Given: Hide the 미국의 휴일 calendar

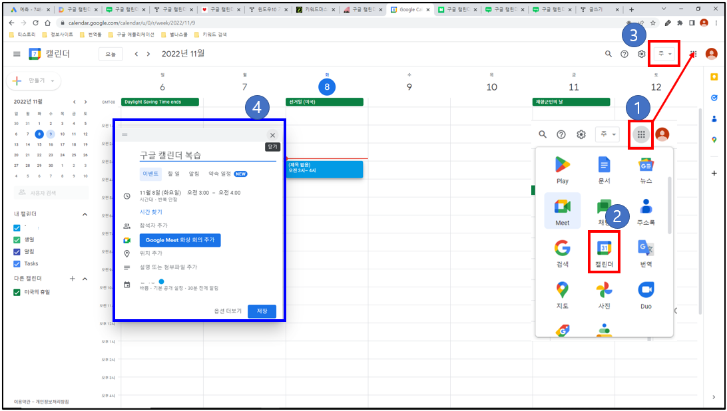Looking at the screenshot, I should coord(17,291).
